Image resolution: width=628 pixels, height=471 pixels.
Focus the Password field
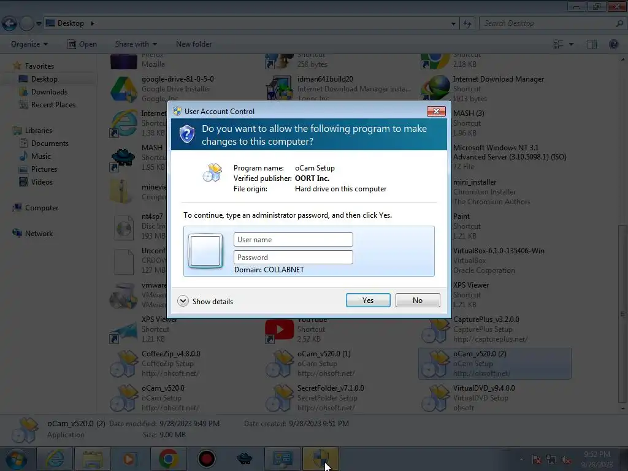[293, 257]
